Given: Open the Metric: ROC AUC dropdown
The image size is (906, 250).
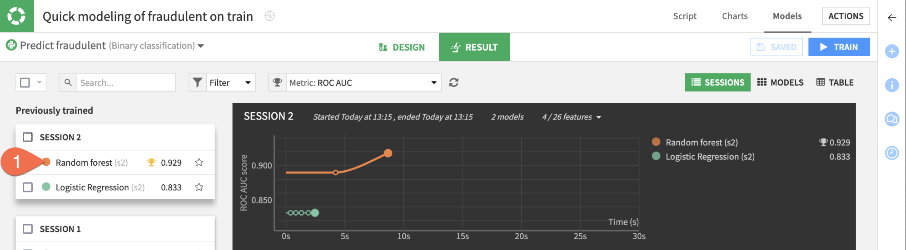Looking at the screenshot, I should [x=355, y=82].
